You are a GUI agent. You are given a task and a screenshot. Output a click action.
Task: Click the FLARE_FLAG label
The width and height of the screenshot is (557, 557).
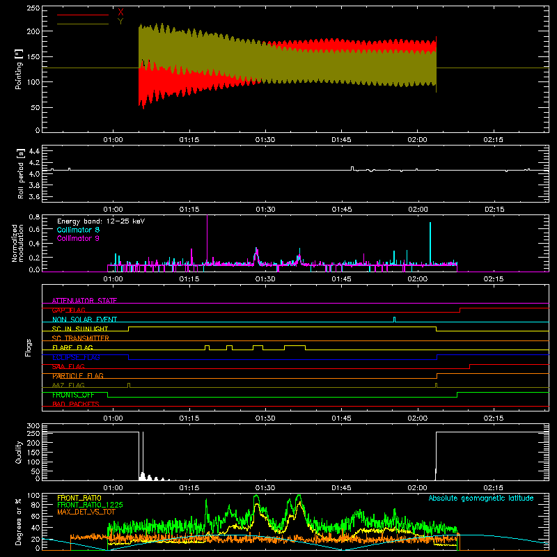pos(72,347)
